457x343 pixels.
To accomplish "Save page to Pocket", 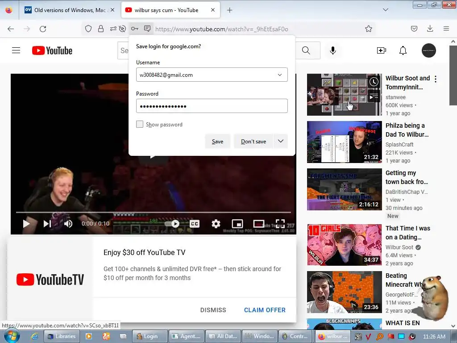I will 414,29.
